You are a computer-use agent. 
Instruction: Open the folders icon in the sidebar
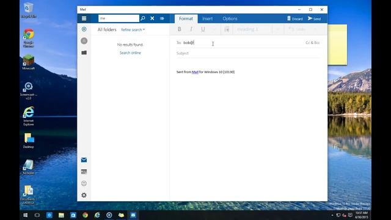click(84, 53)
